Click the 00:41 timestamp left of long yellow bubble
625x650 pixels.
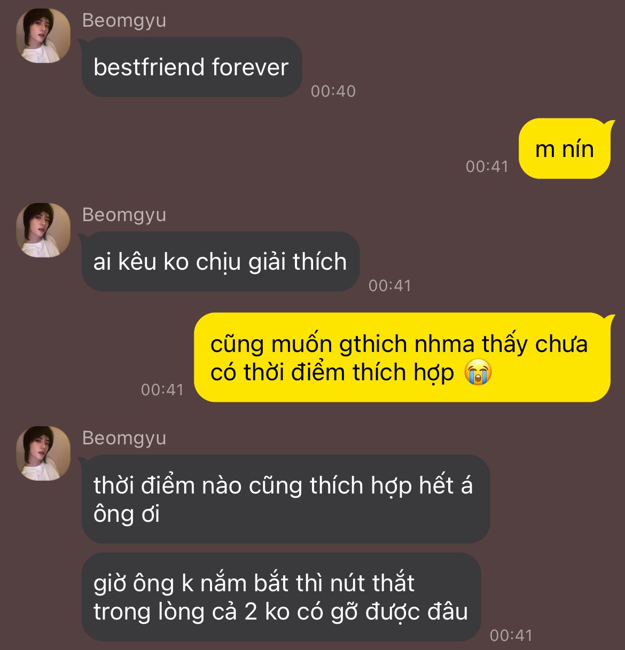[162, 389]
